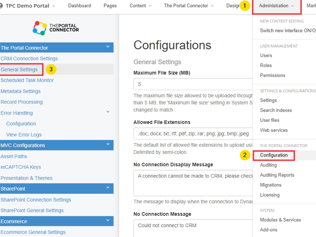Click the globe icon beside TPC Demo Portal
This screenshot has width=316, height=237.
click(1, 6)
